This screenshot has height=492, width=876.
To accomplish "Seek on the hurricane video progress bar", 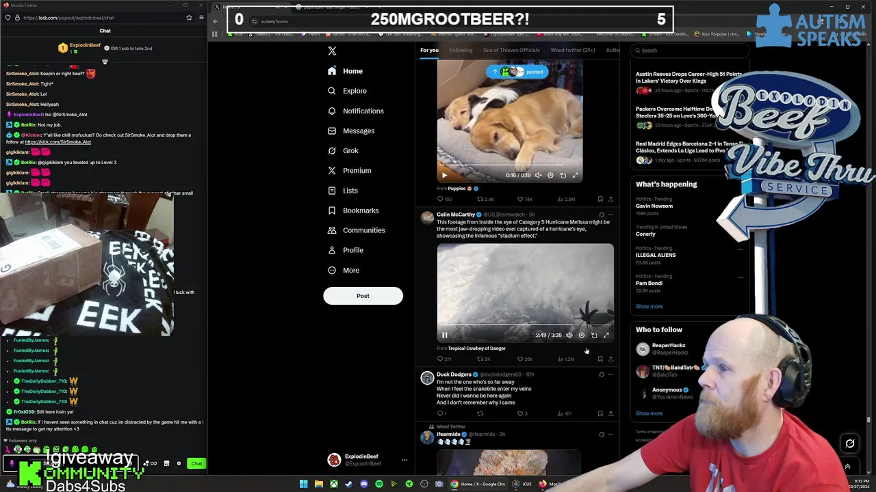I will point(525,326).
